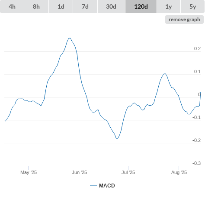
Task: Click the 0.2 y-axis value label
Action: (197, 48)
